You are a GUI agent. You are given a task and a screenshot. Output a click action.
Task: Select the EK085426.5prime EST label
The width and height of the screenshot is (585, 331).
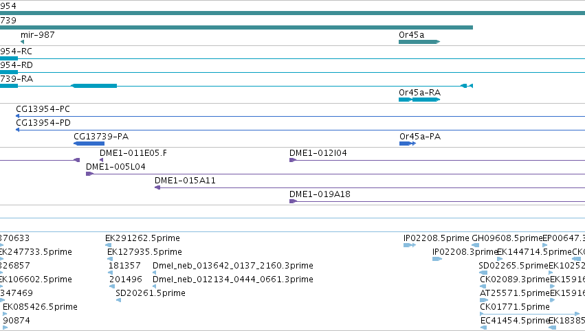point(41,307)
